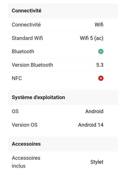Select the Android value in OS row

point(94,111)
